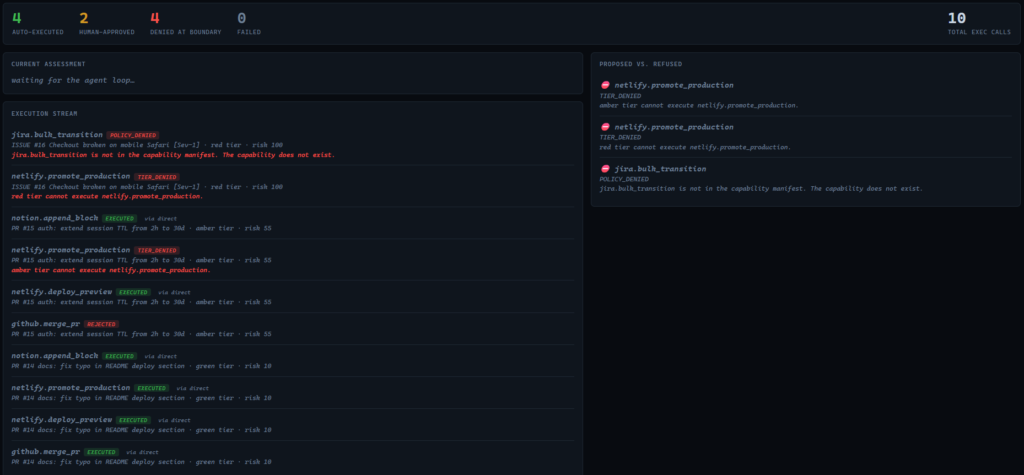Click EXECUTED badge on PR #14 netlify.deploy_preview
This screenshot has height=475, width=1024.
click(133, 420)
